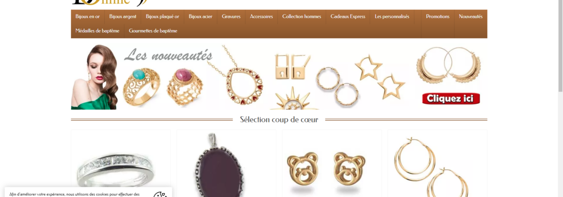Viewport: 563px width, 197px height.
Task: Click the cookie icon in consent banner
Action: click(x=160, y=195)
